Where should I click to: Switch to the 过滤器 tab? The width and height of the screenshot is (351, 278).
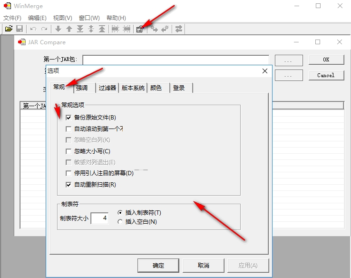tap(107, 88)
